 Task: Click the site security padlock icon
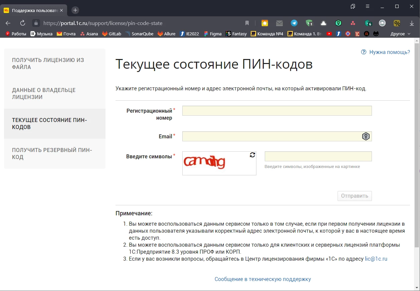(x=36, y=23)
